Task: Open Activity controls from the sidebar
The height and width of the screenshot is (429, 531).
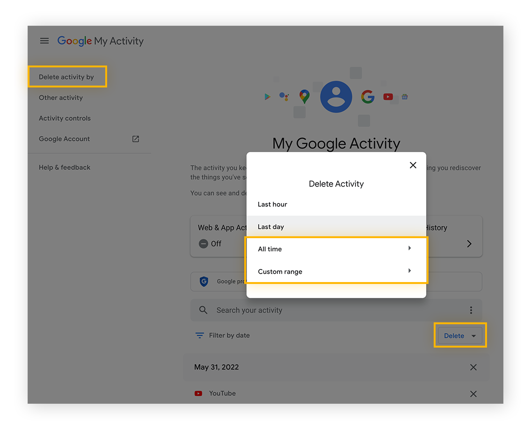Action: pyautogui.click(x=65, y=118)
